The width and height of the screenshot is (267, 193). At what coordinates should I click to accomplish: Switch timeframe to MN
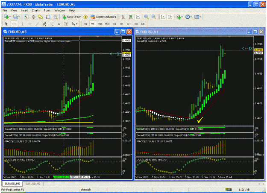coord(144,24)
